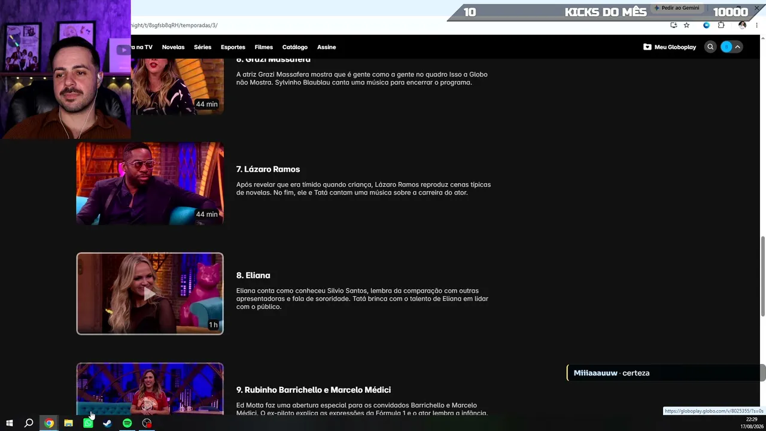Open File Explorer from the taskbar
The image size is (766, 431).
(x=69, y=423)
